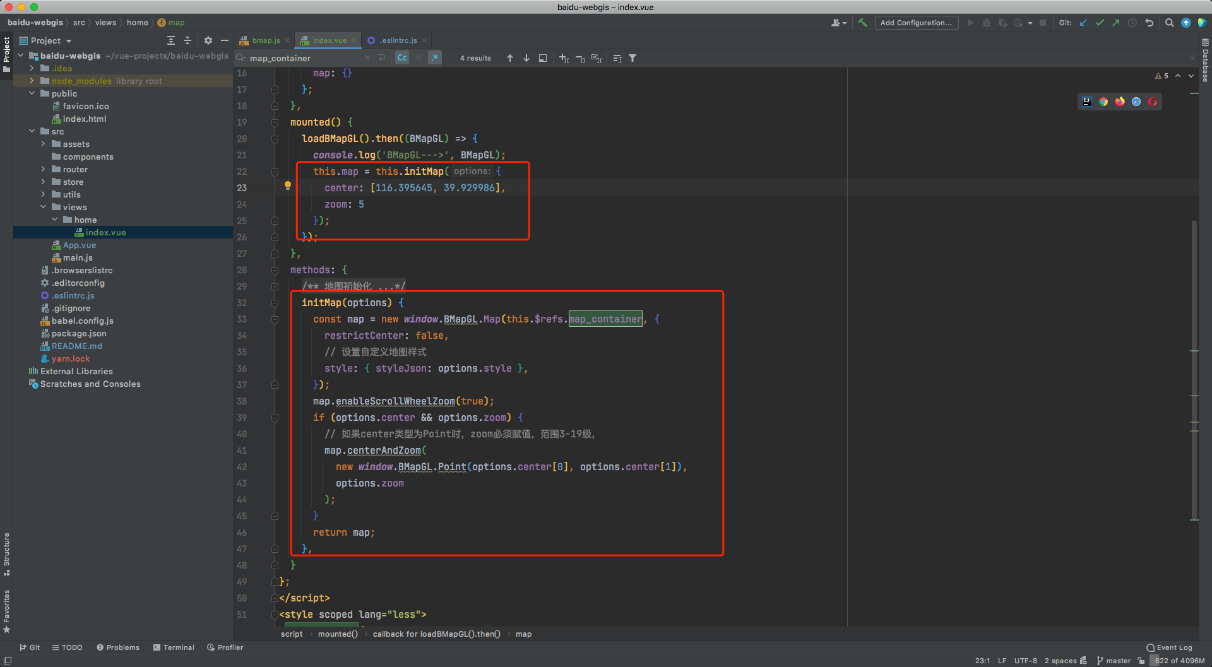Open the TODO tool window tab

[x=67, y=647]
